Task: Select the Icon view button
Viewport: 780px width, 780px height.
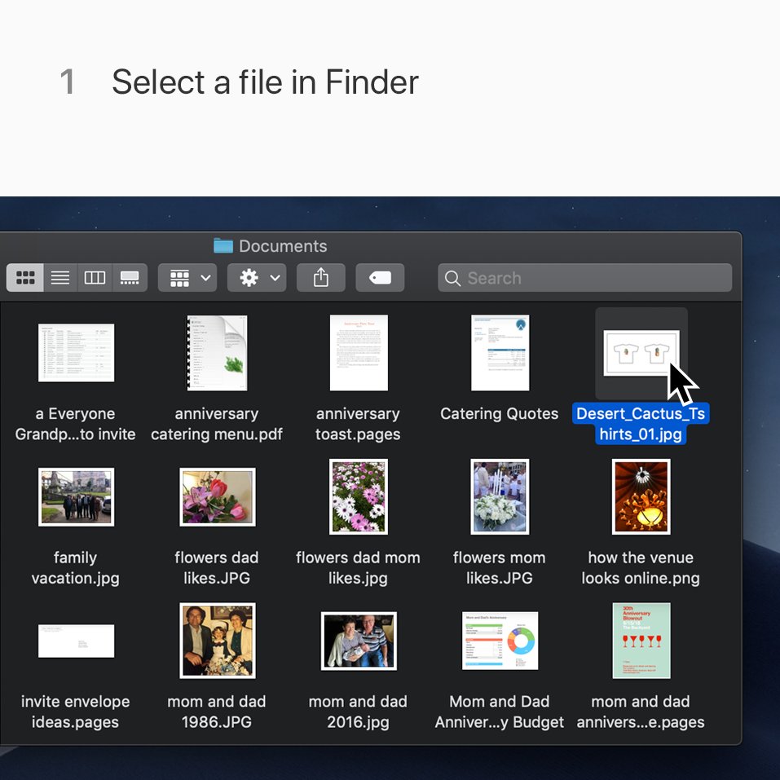Action: tap(24, 277)
